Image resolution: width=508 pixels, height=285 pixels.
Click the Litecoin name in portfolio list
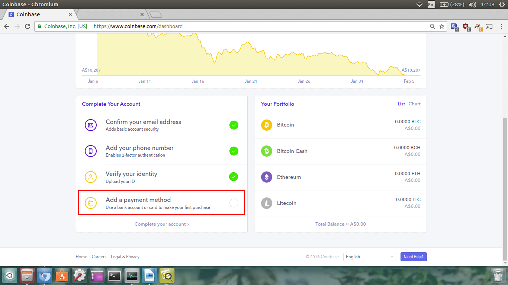(x=287, y=203)
